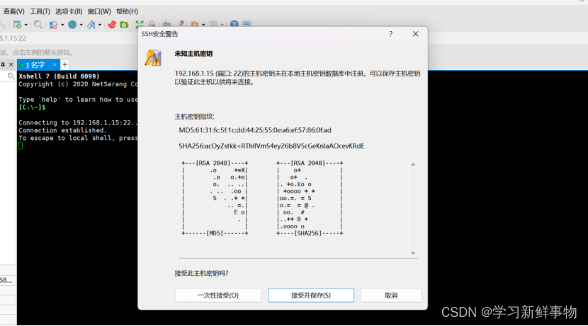The image size is (588, 326).
Task: Open the 窗口(W) menu
Action: 99,11
